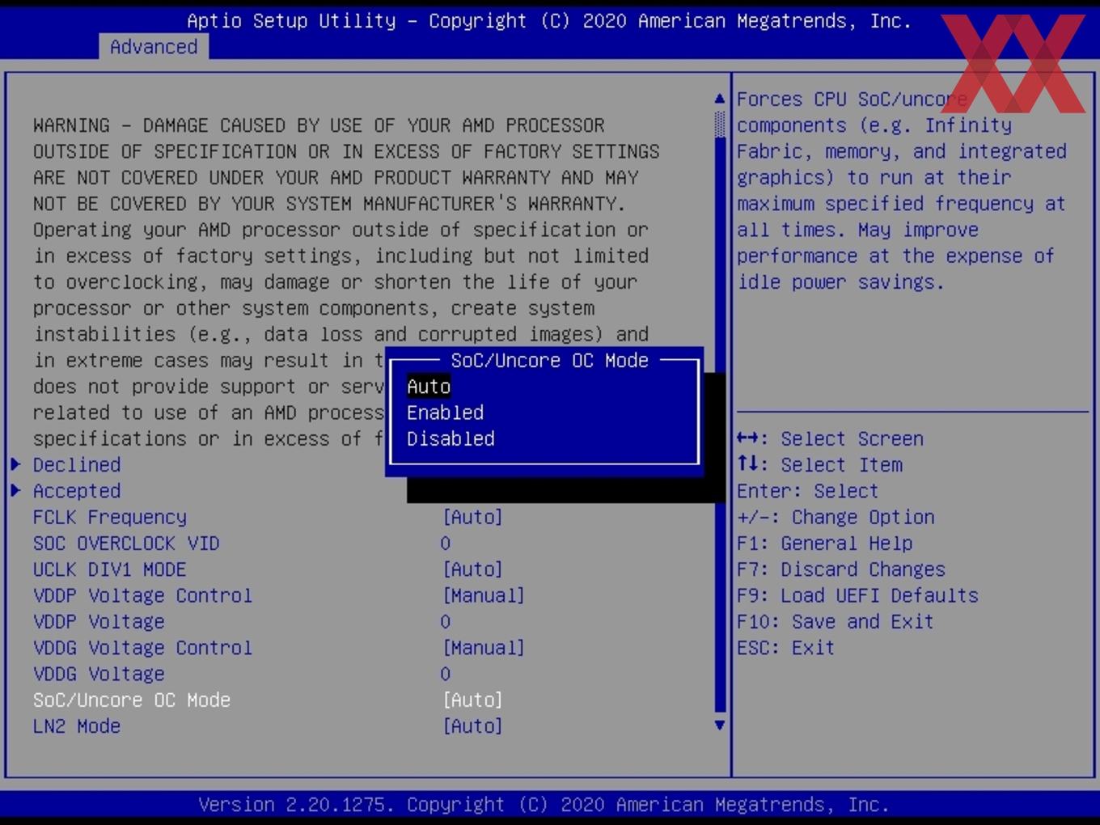Click the Version 2.20.1275 footer text
Viewport: 1100px width, 825px height.
(x=544, y=805)
